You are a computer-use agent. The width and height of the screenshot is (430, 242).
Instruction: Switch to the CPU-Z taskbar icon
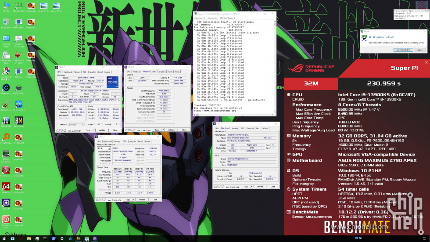tap(95, 239)
